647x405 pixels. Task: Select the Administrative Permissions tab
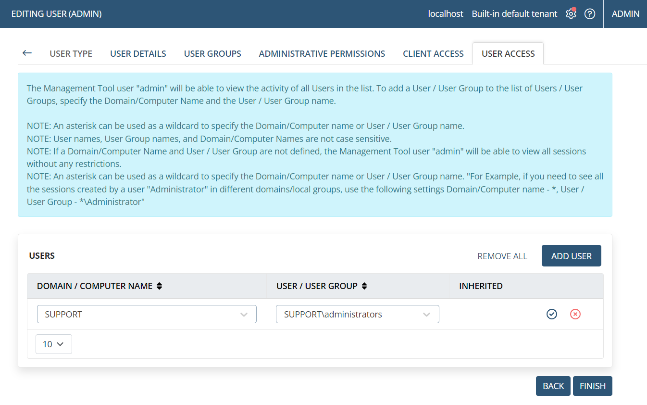322,54
